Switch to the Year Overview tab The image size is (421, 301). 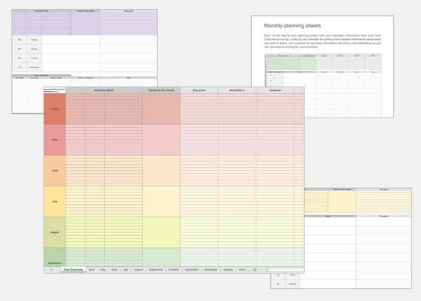pyautogui.click(x=73, y=269)
